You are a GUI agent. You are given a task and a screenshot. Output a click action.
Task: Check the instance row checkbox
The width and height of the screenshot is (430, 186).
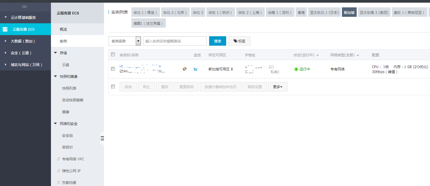pyautogui.click(x=113, y=69)
